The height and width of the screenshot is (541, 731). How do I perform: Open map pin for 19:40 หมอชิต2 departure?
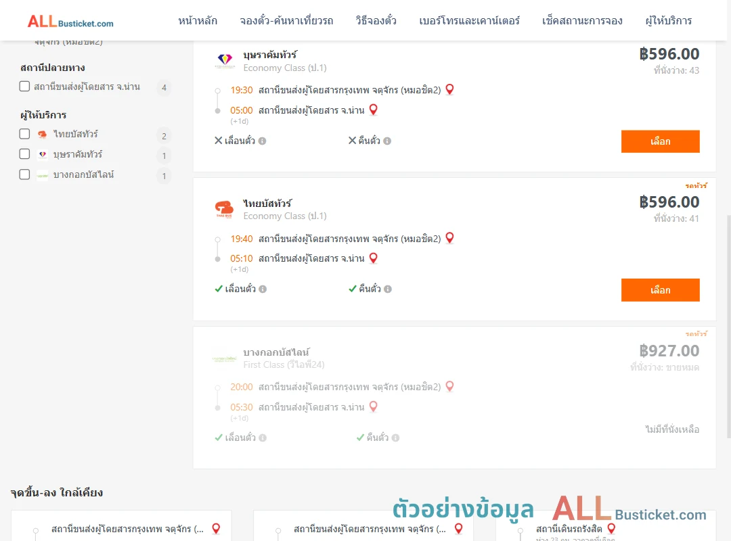449,237
